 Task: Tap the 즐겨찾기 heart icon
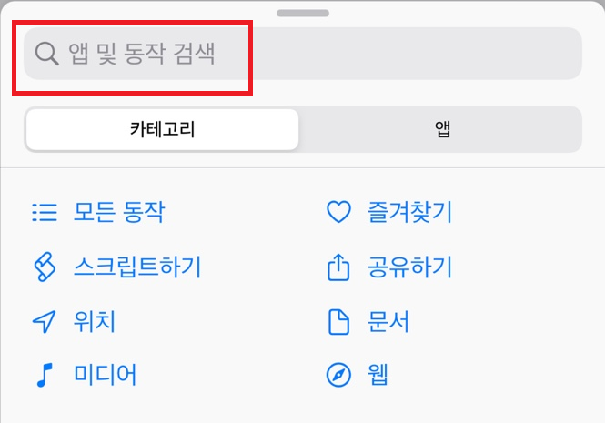338,211
